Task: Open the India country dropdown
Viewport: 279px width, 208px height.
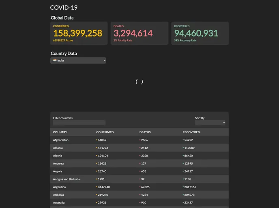Action: [x=78, y=61]
